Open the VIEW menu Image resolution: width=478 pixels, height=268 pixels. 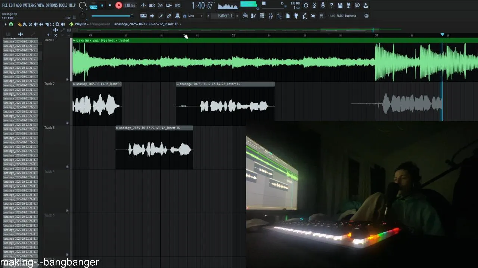tap(41, 5)
